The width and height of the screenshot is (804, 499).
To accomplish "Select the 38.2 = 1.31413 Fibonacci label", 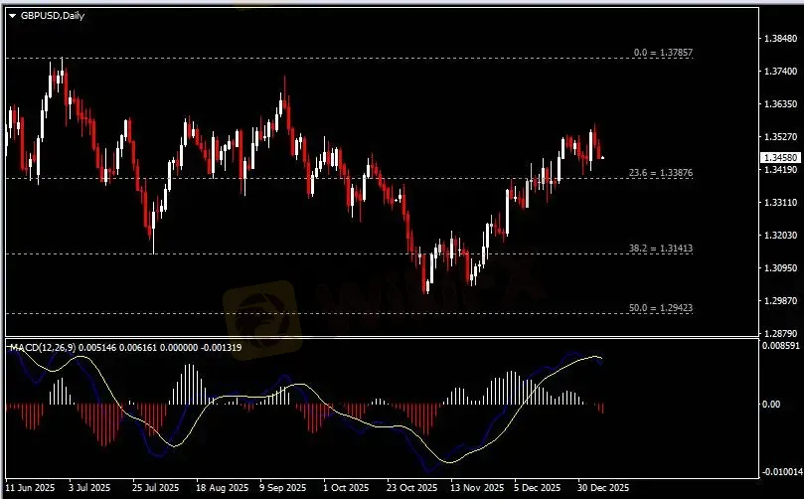I will [x=661, y=249].
